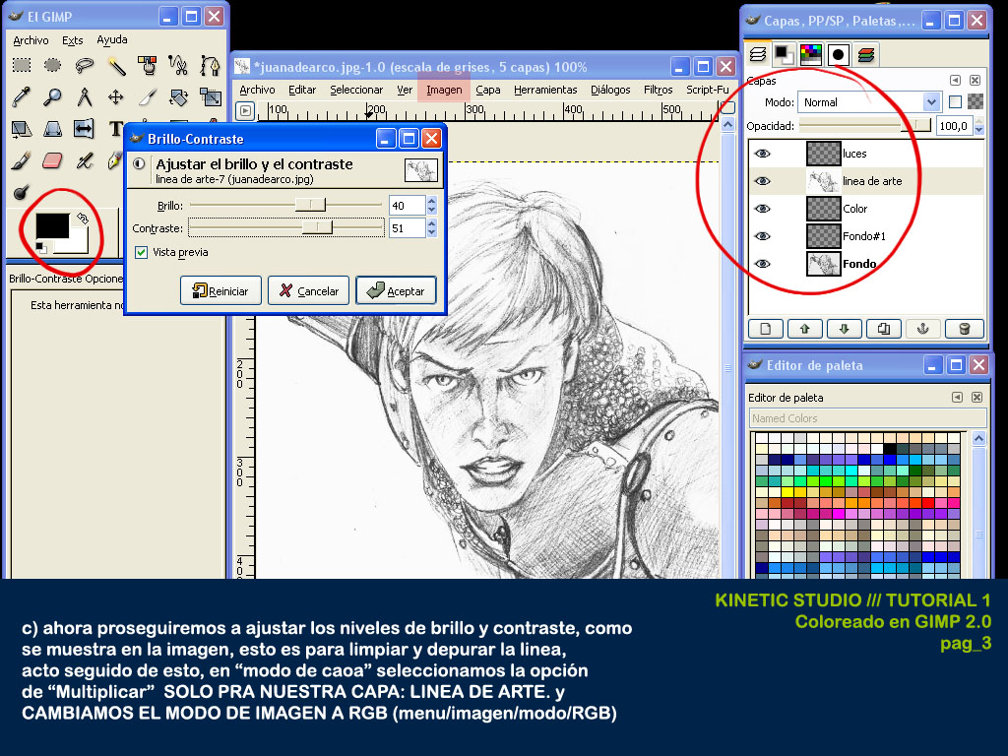
Task: Click the Aceptar button
Action: pyautogui.click(x=396, y=290)
